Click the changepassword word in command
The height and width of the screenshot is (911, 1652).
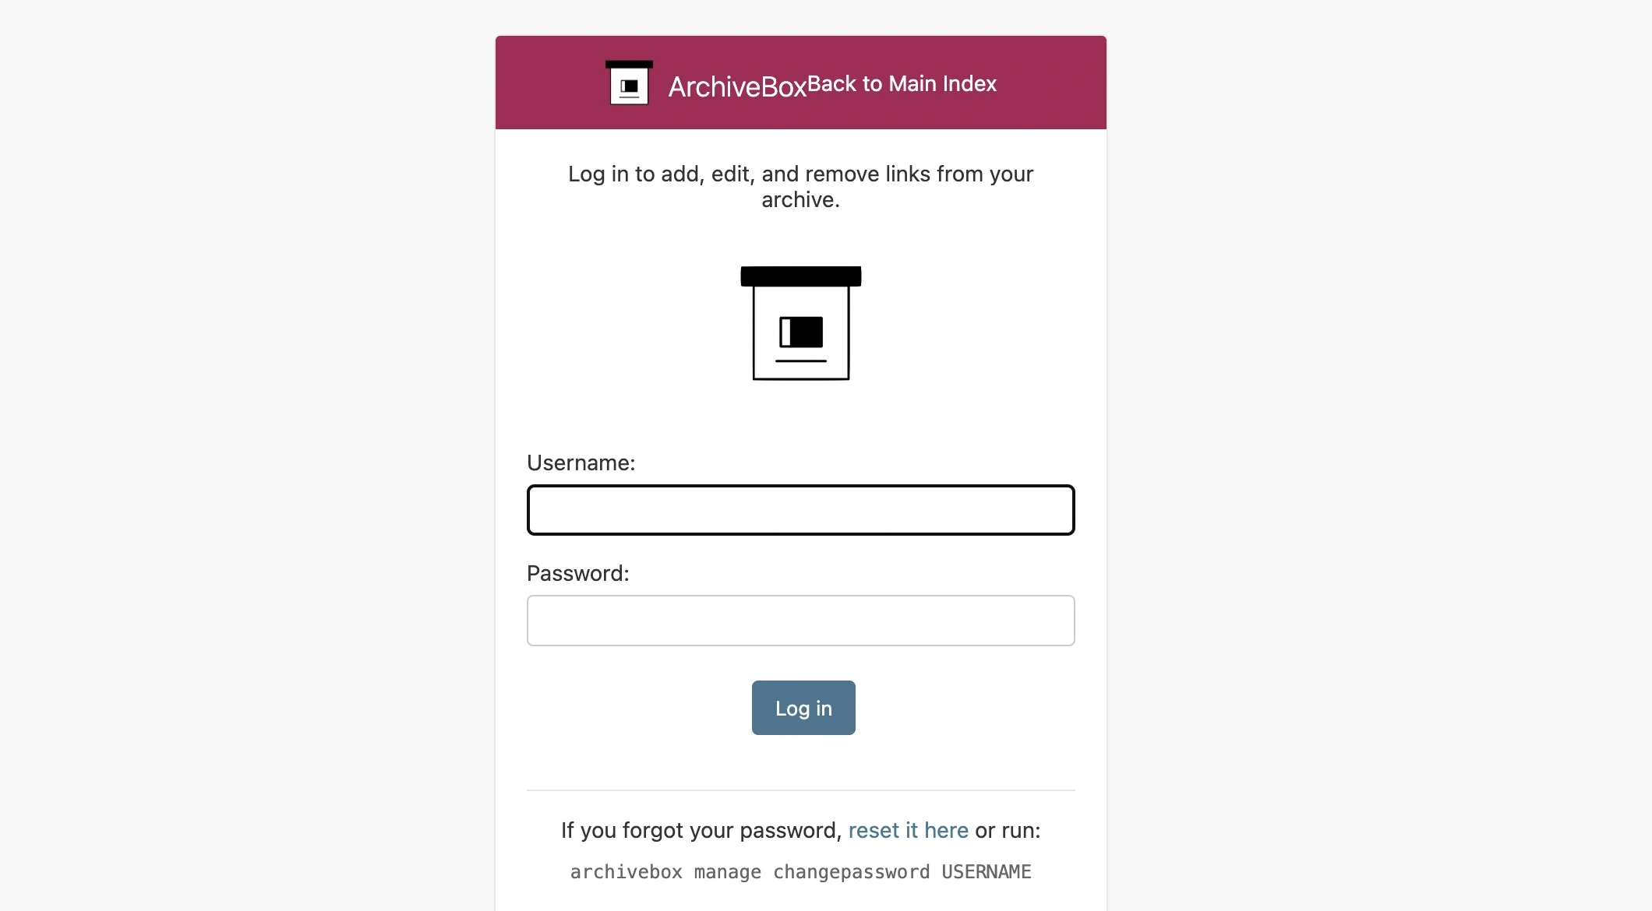coord(852,871)
